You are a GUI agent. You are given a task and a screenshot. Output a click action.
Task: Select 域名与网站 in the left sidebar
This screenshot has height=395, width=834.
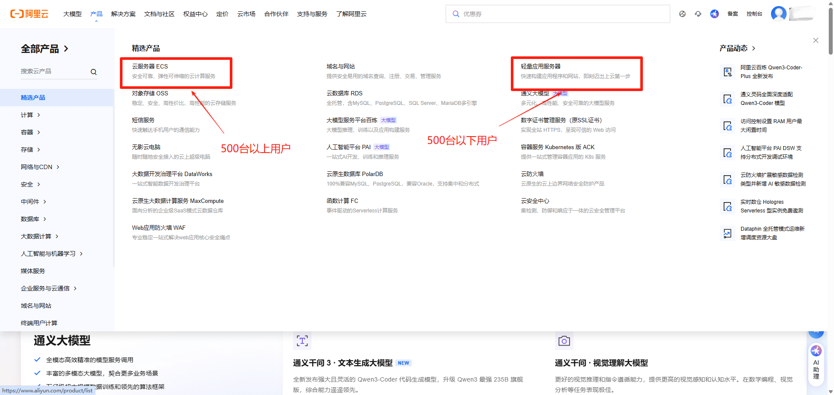pos(36,306)
